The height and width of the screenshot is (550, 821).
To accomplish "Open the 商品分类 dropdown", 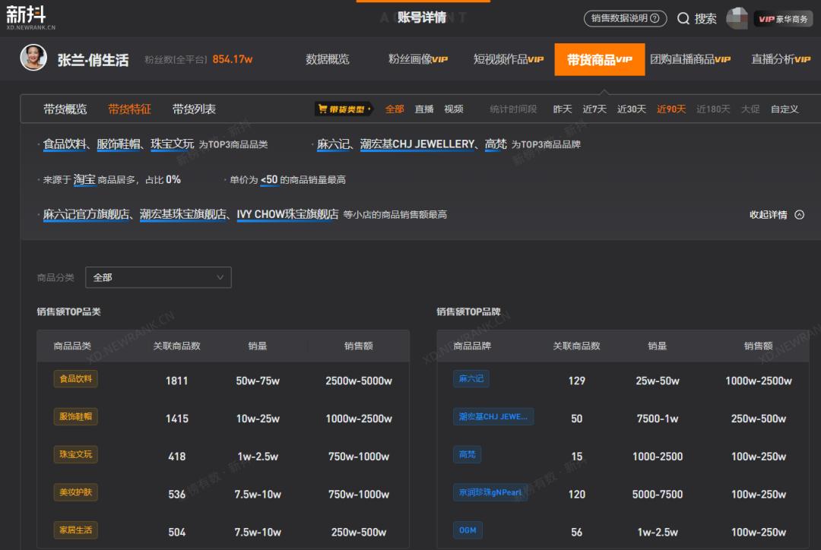I will coord(158,277).
